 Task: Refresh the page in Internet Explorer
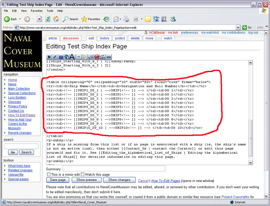[x=48, y=19]
